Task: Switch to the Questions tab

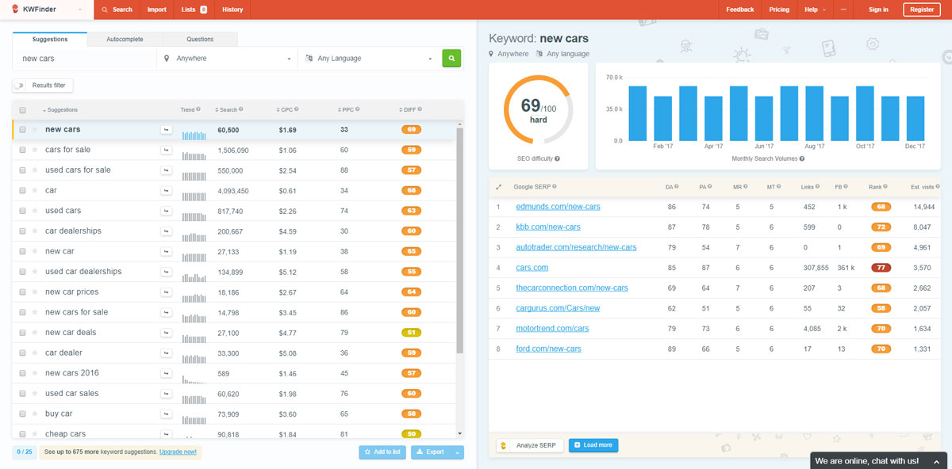Action: 200,39
